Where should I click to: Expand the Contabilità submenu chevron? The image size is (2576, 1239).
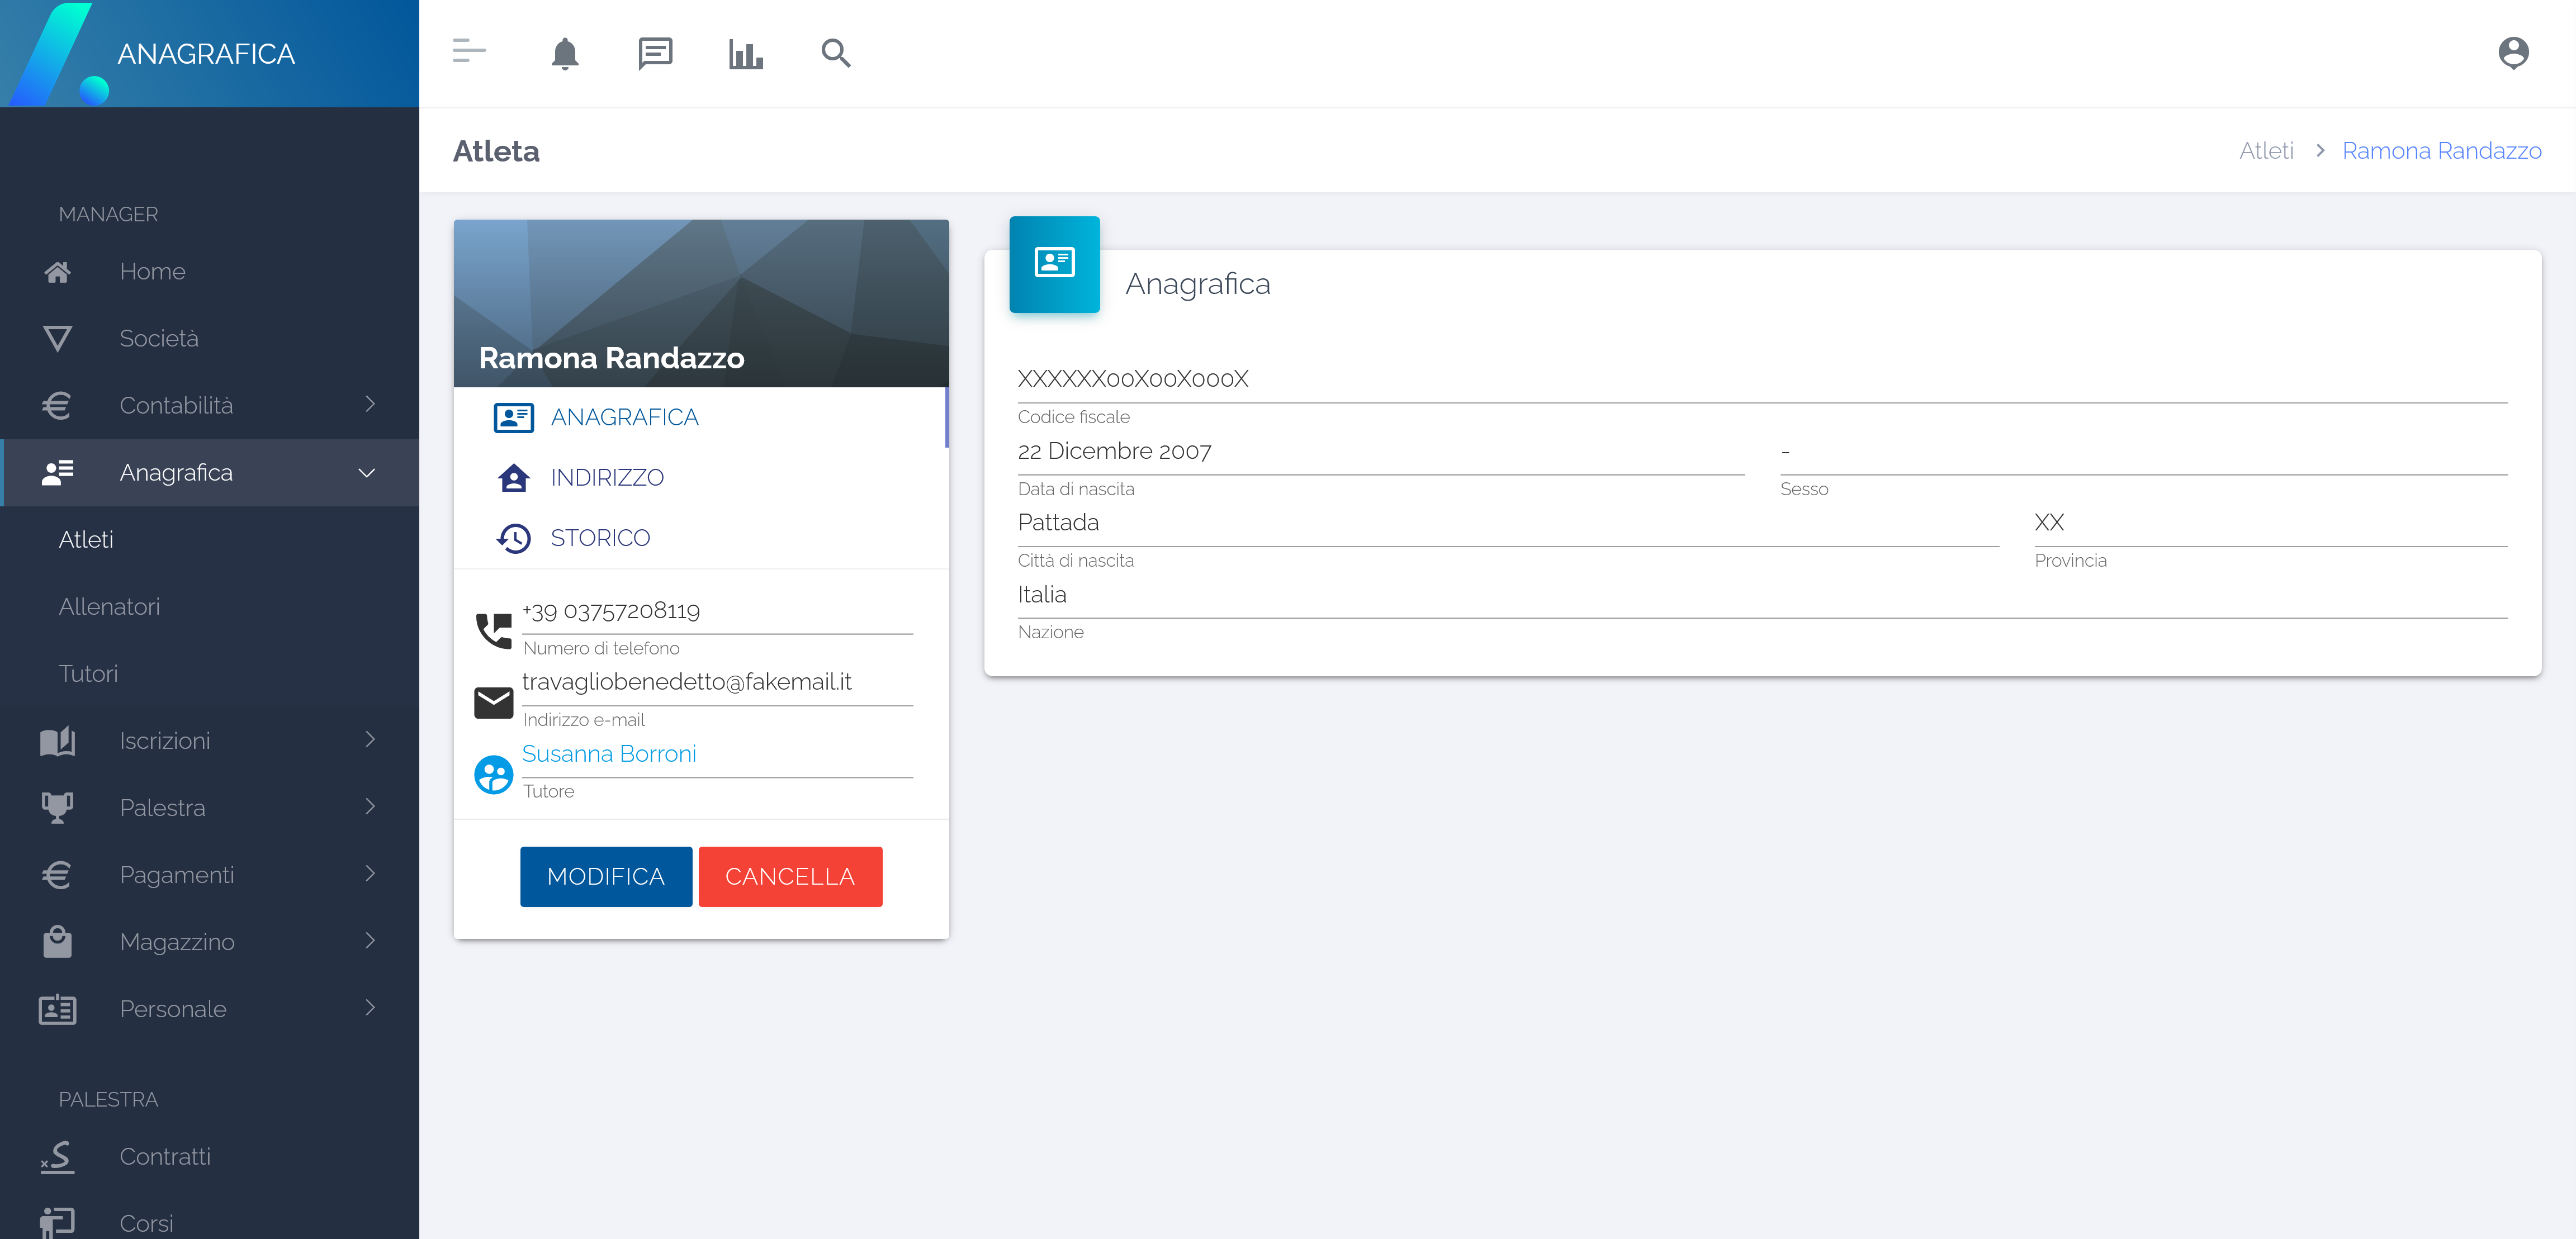(x=370, y=404)
